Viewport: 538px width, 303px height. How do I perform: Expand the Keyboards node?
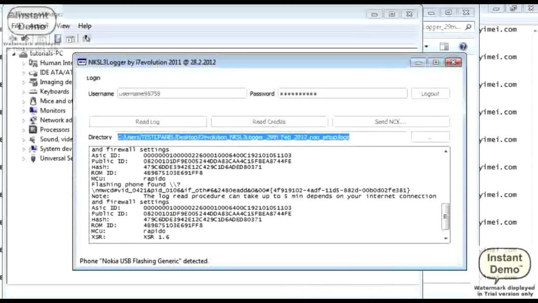tap(24, 92)
